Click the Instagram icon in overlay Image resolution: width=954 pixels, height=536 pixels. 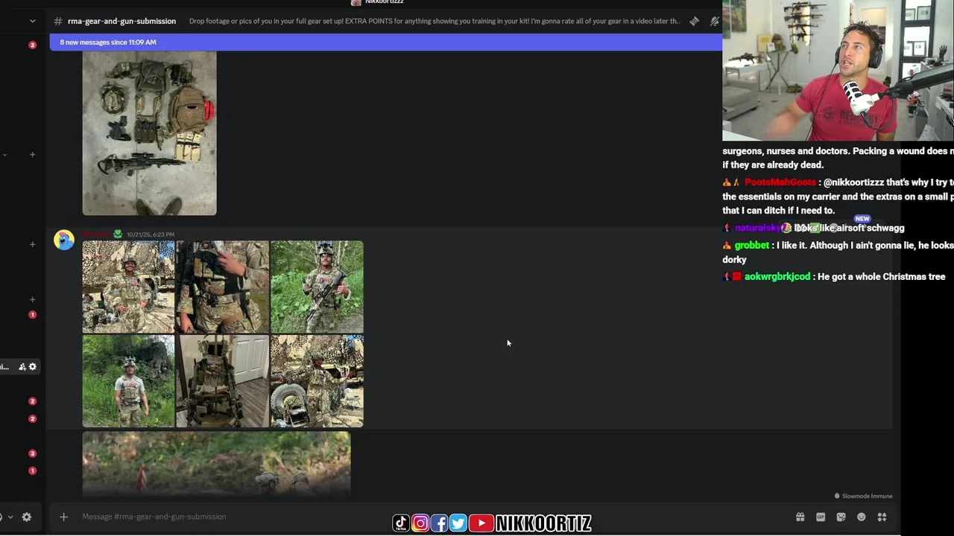click(420, 523)
